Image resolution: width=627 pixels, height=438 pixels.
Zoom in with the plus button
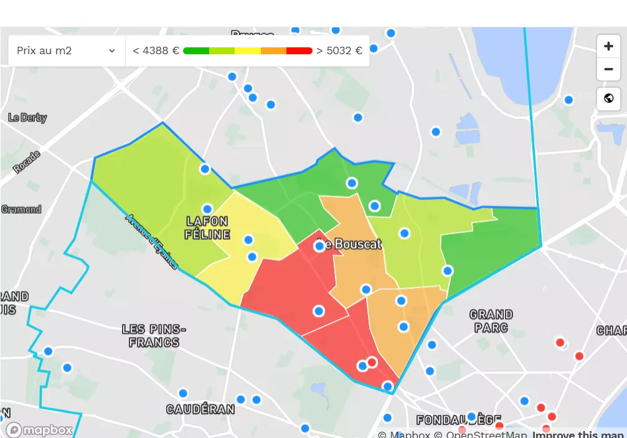click(608, 46)
